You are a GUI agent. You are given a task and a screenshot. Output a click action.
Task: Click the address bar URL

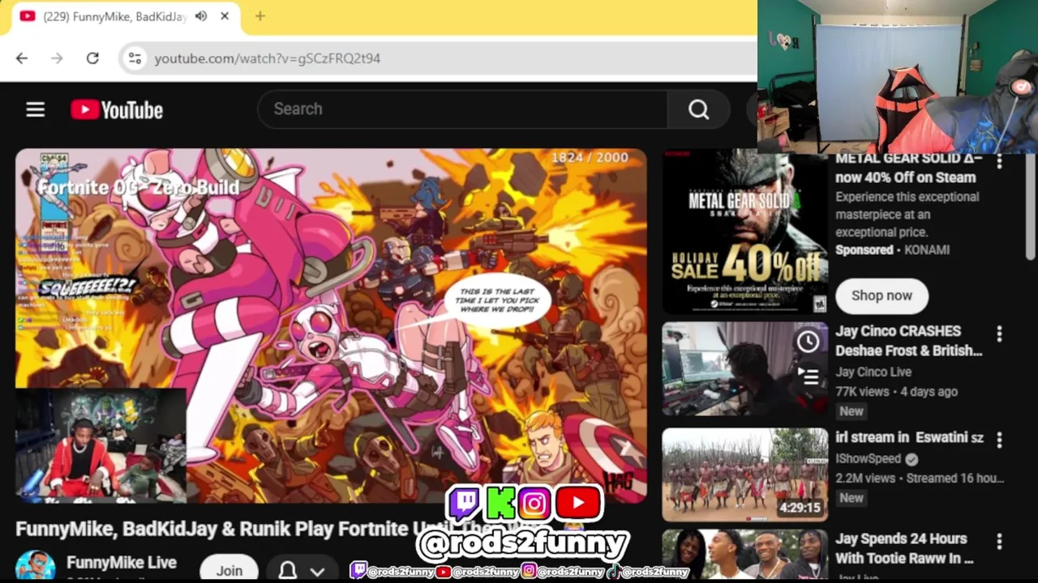click(267, 58)
